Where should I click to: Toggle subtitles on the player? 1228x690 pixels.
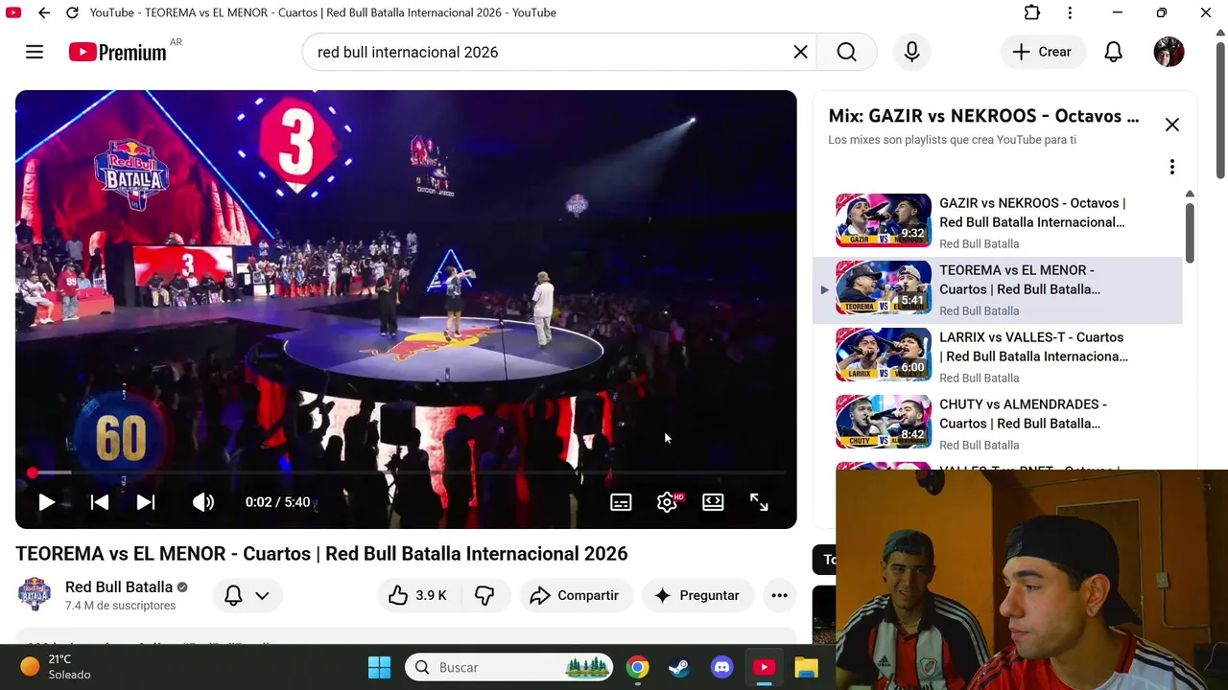(621, 502)
